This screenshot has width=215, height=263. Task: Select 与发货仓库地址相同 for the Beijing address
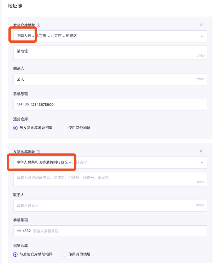pyautogui.click(x=15, y=128)
